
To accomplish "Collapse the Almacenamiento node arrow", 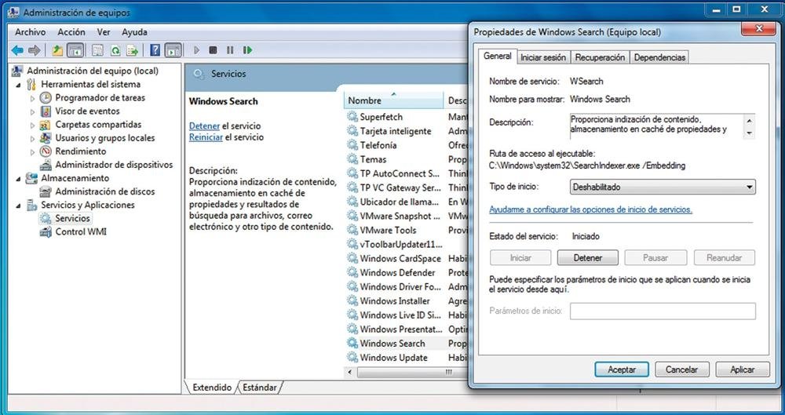I will (19, 178).
